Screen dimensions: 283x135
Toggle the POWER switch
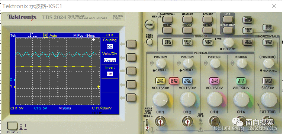[12, 126]
